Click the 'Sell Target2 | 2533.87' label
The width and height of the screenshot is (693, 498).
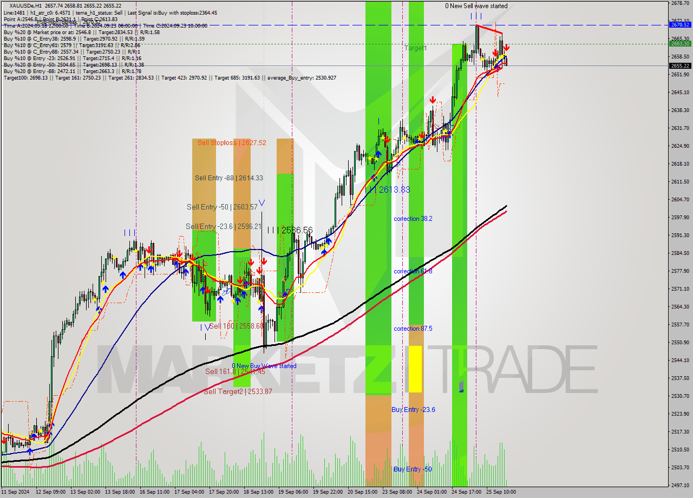point(238,392)
